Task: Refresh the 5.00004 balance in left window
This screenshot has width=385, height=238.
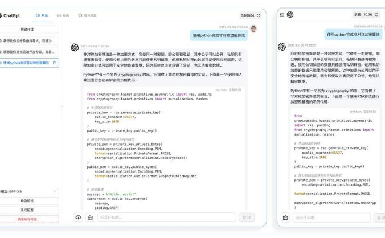Action: [x=259, y=15]
